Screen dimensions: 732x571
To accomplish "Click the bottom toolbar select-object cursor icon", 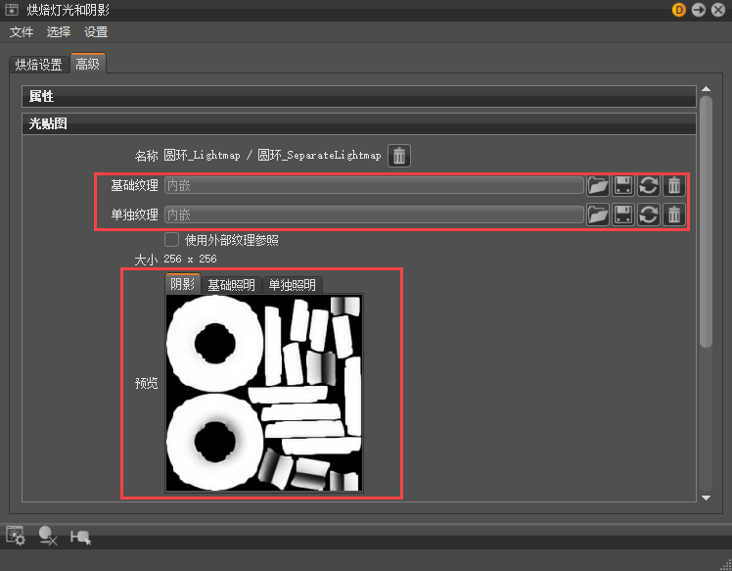I will coord(81,537).
